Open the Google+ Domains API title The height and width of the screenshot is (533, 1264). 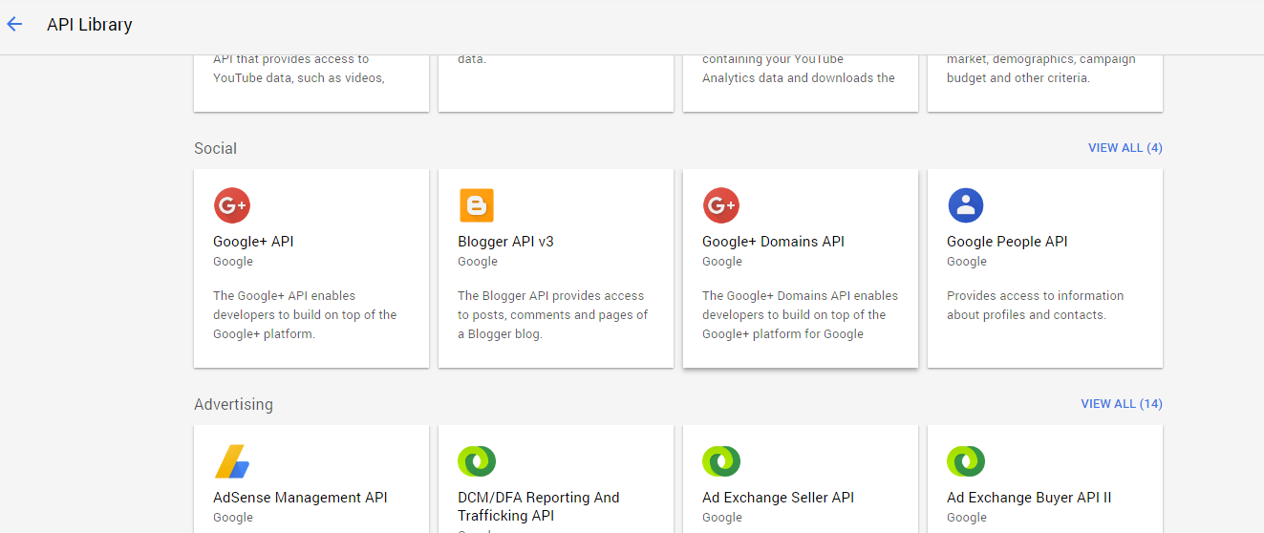pos(773,242)
